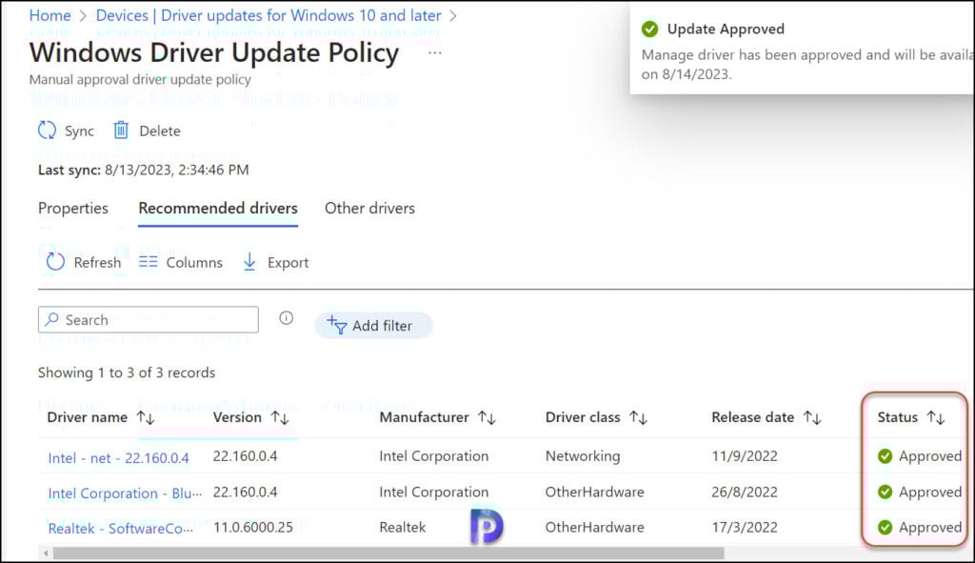
Task: Click the info icon beside search box
Action: [x=286, y=318]
